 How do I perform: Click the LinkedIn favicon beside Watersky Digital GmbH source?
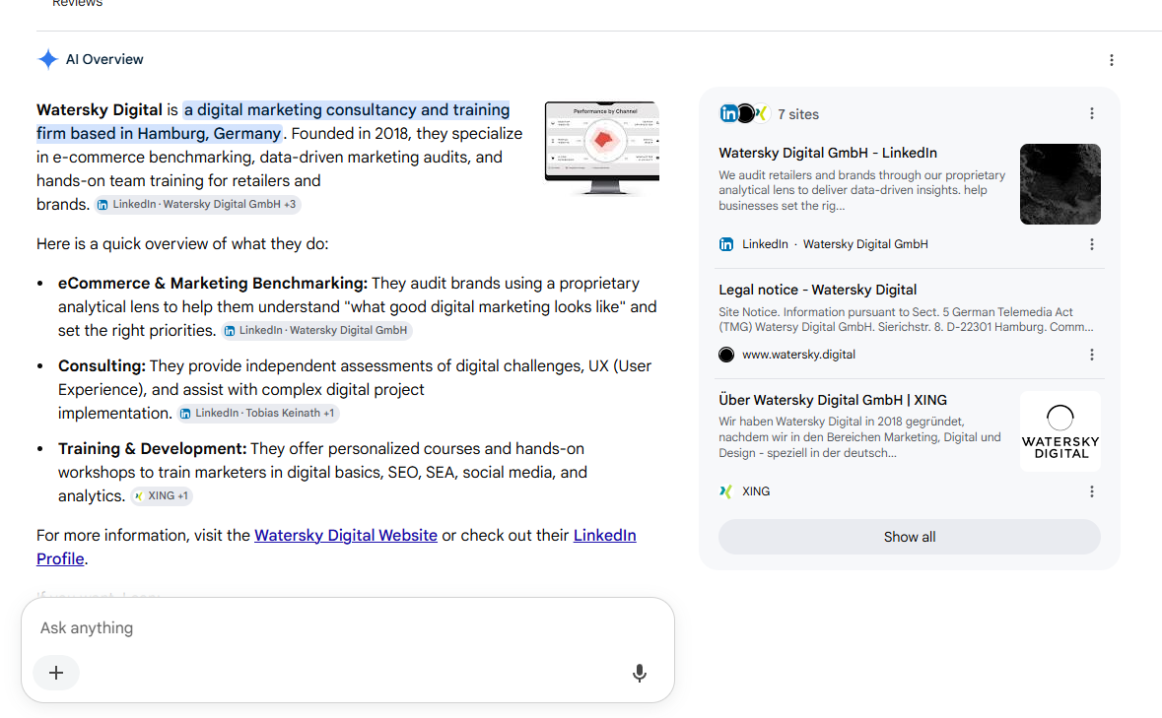pos(726,244)
